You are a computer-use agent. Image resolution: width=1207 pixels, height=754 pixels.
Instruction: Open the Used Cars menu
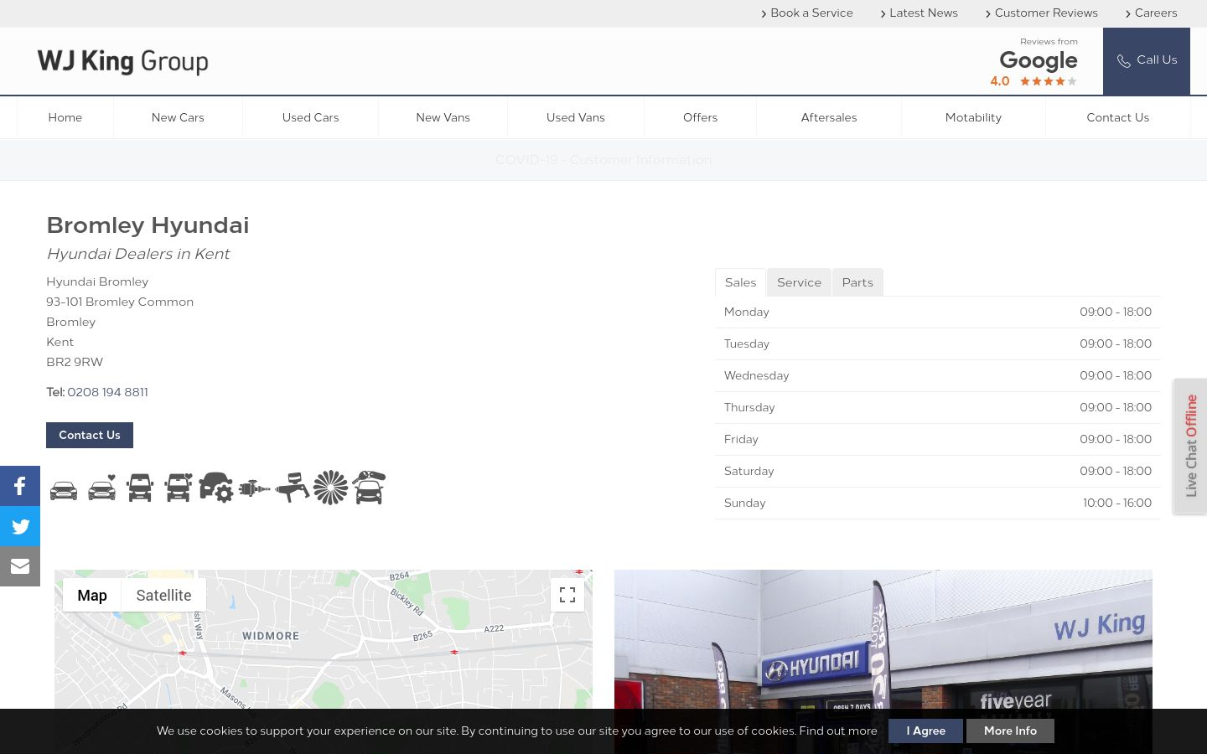(310, 117)
